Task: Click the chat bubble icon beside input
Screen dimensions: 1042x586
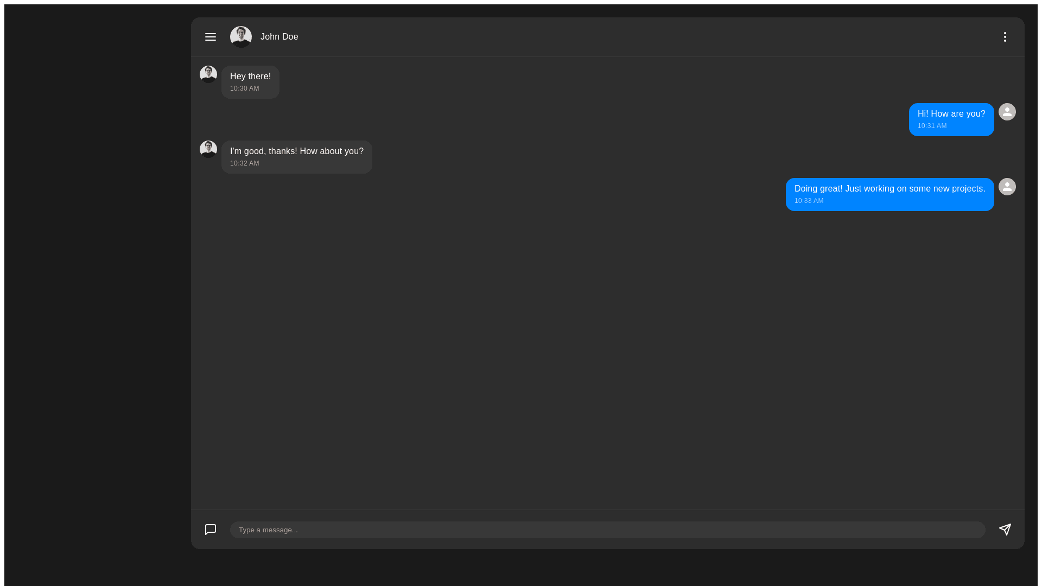Action: pyautogui.click(x=211, y=530)
